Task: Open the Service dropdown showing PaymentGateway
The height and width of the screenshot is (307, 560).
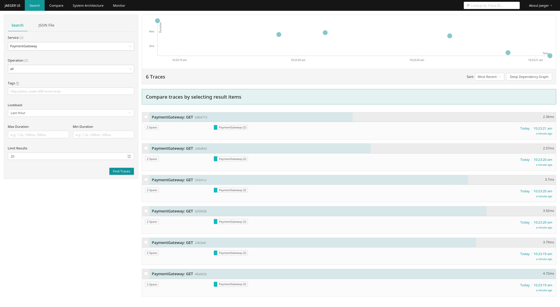Action: [x=71, y=46]
